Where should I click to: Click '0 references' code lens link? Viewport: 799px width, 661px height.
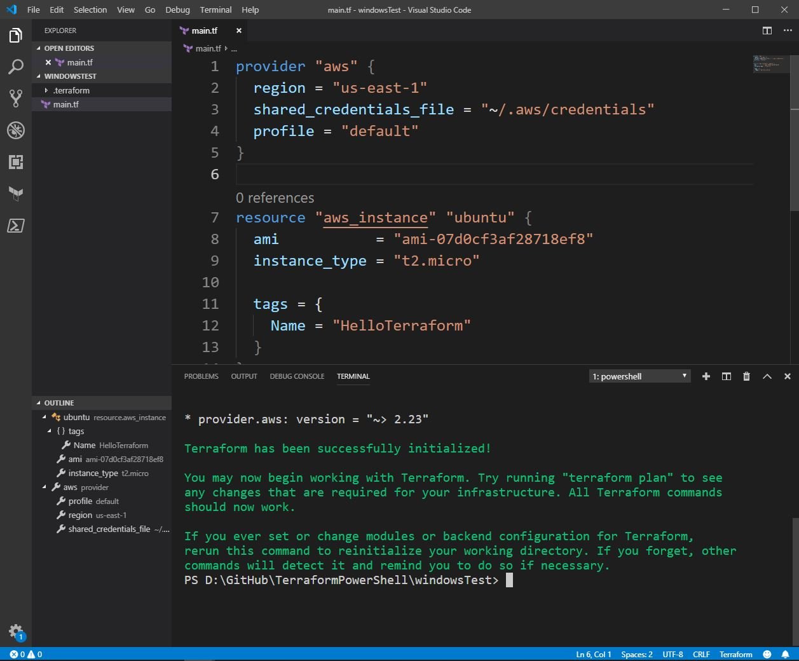pos(275,198)
